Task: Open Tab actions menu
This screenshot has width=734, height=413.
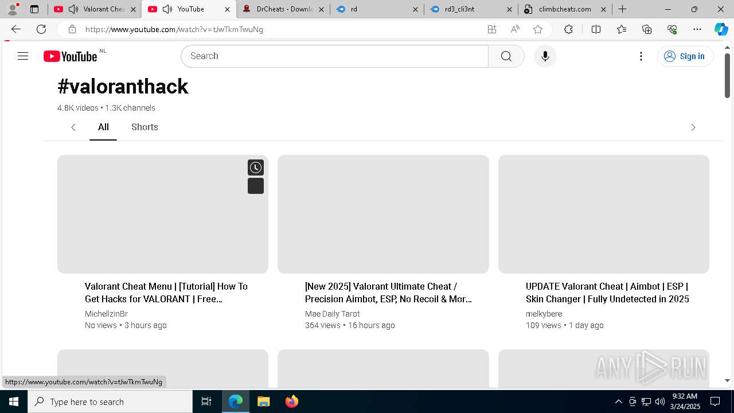Action: [34, 9]
